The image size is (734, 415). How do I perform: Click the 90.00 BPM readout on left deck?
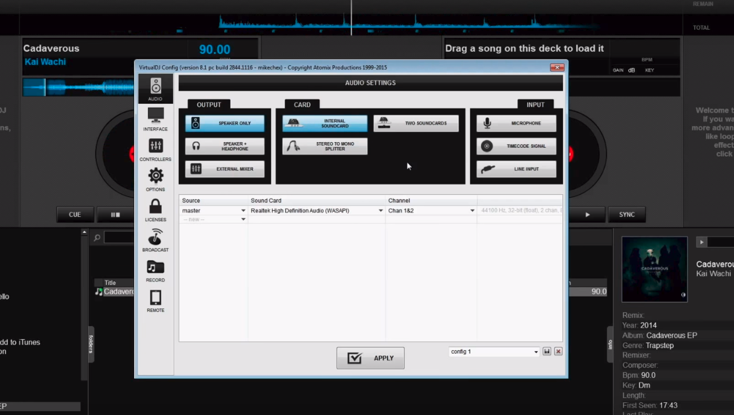(x=214, y=50)
